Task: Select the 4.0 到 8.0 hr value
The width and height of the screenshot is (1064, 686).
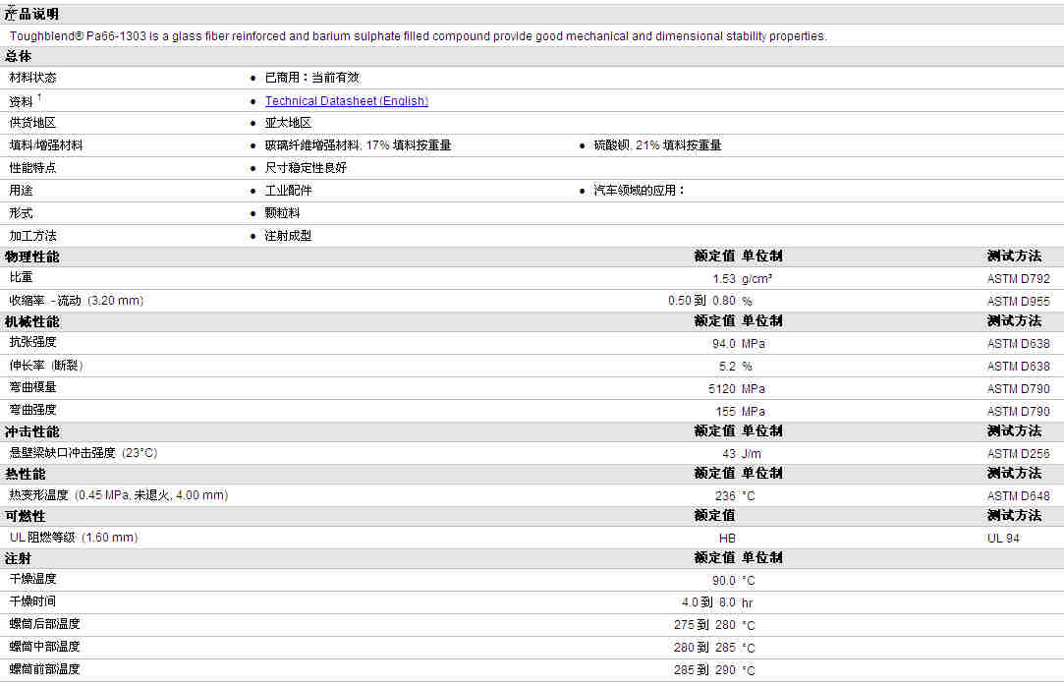Action: click(x=717, y=602)
